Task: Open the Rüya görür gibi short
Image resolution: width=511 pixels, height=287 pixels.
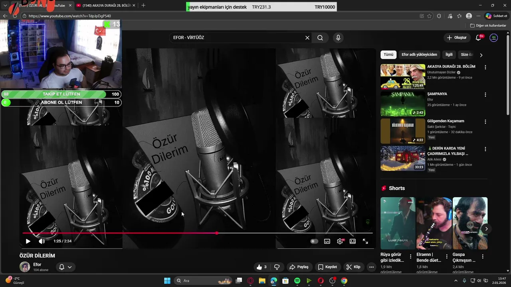Action: pos(398,223)
